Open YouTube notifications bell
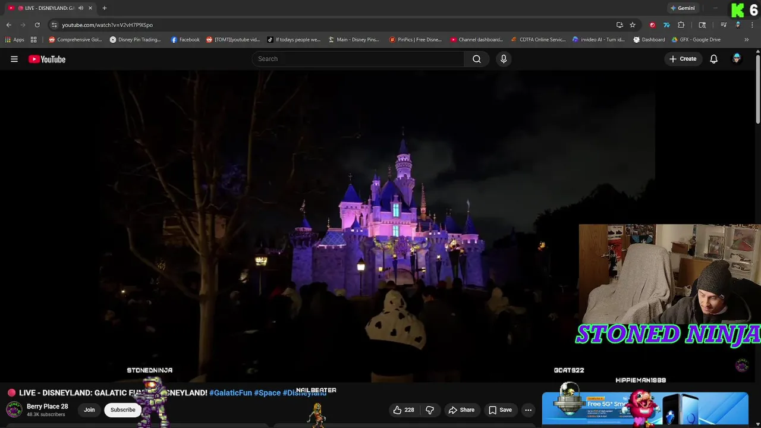The height and width of the screenshot is (428, 761). click(714, 59)
